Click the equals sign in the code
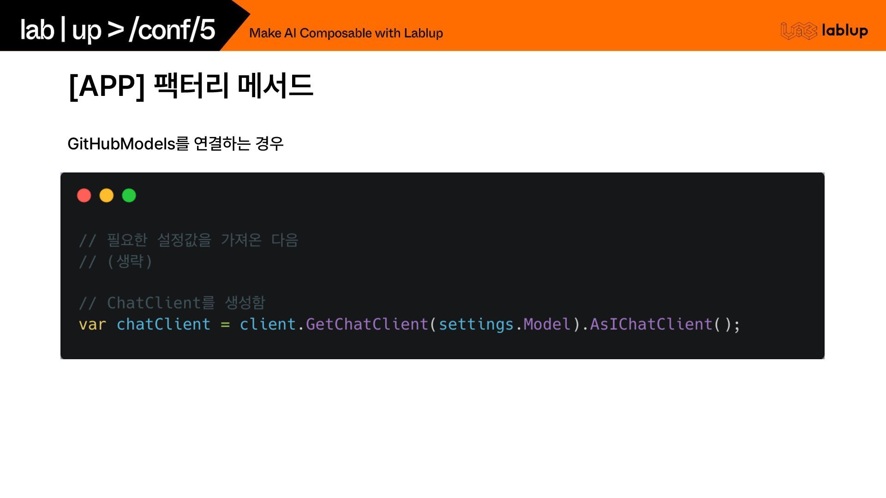The height and width of the screenshot is (498, 886). coord(225,324)
